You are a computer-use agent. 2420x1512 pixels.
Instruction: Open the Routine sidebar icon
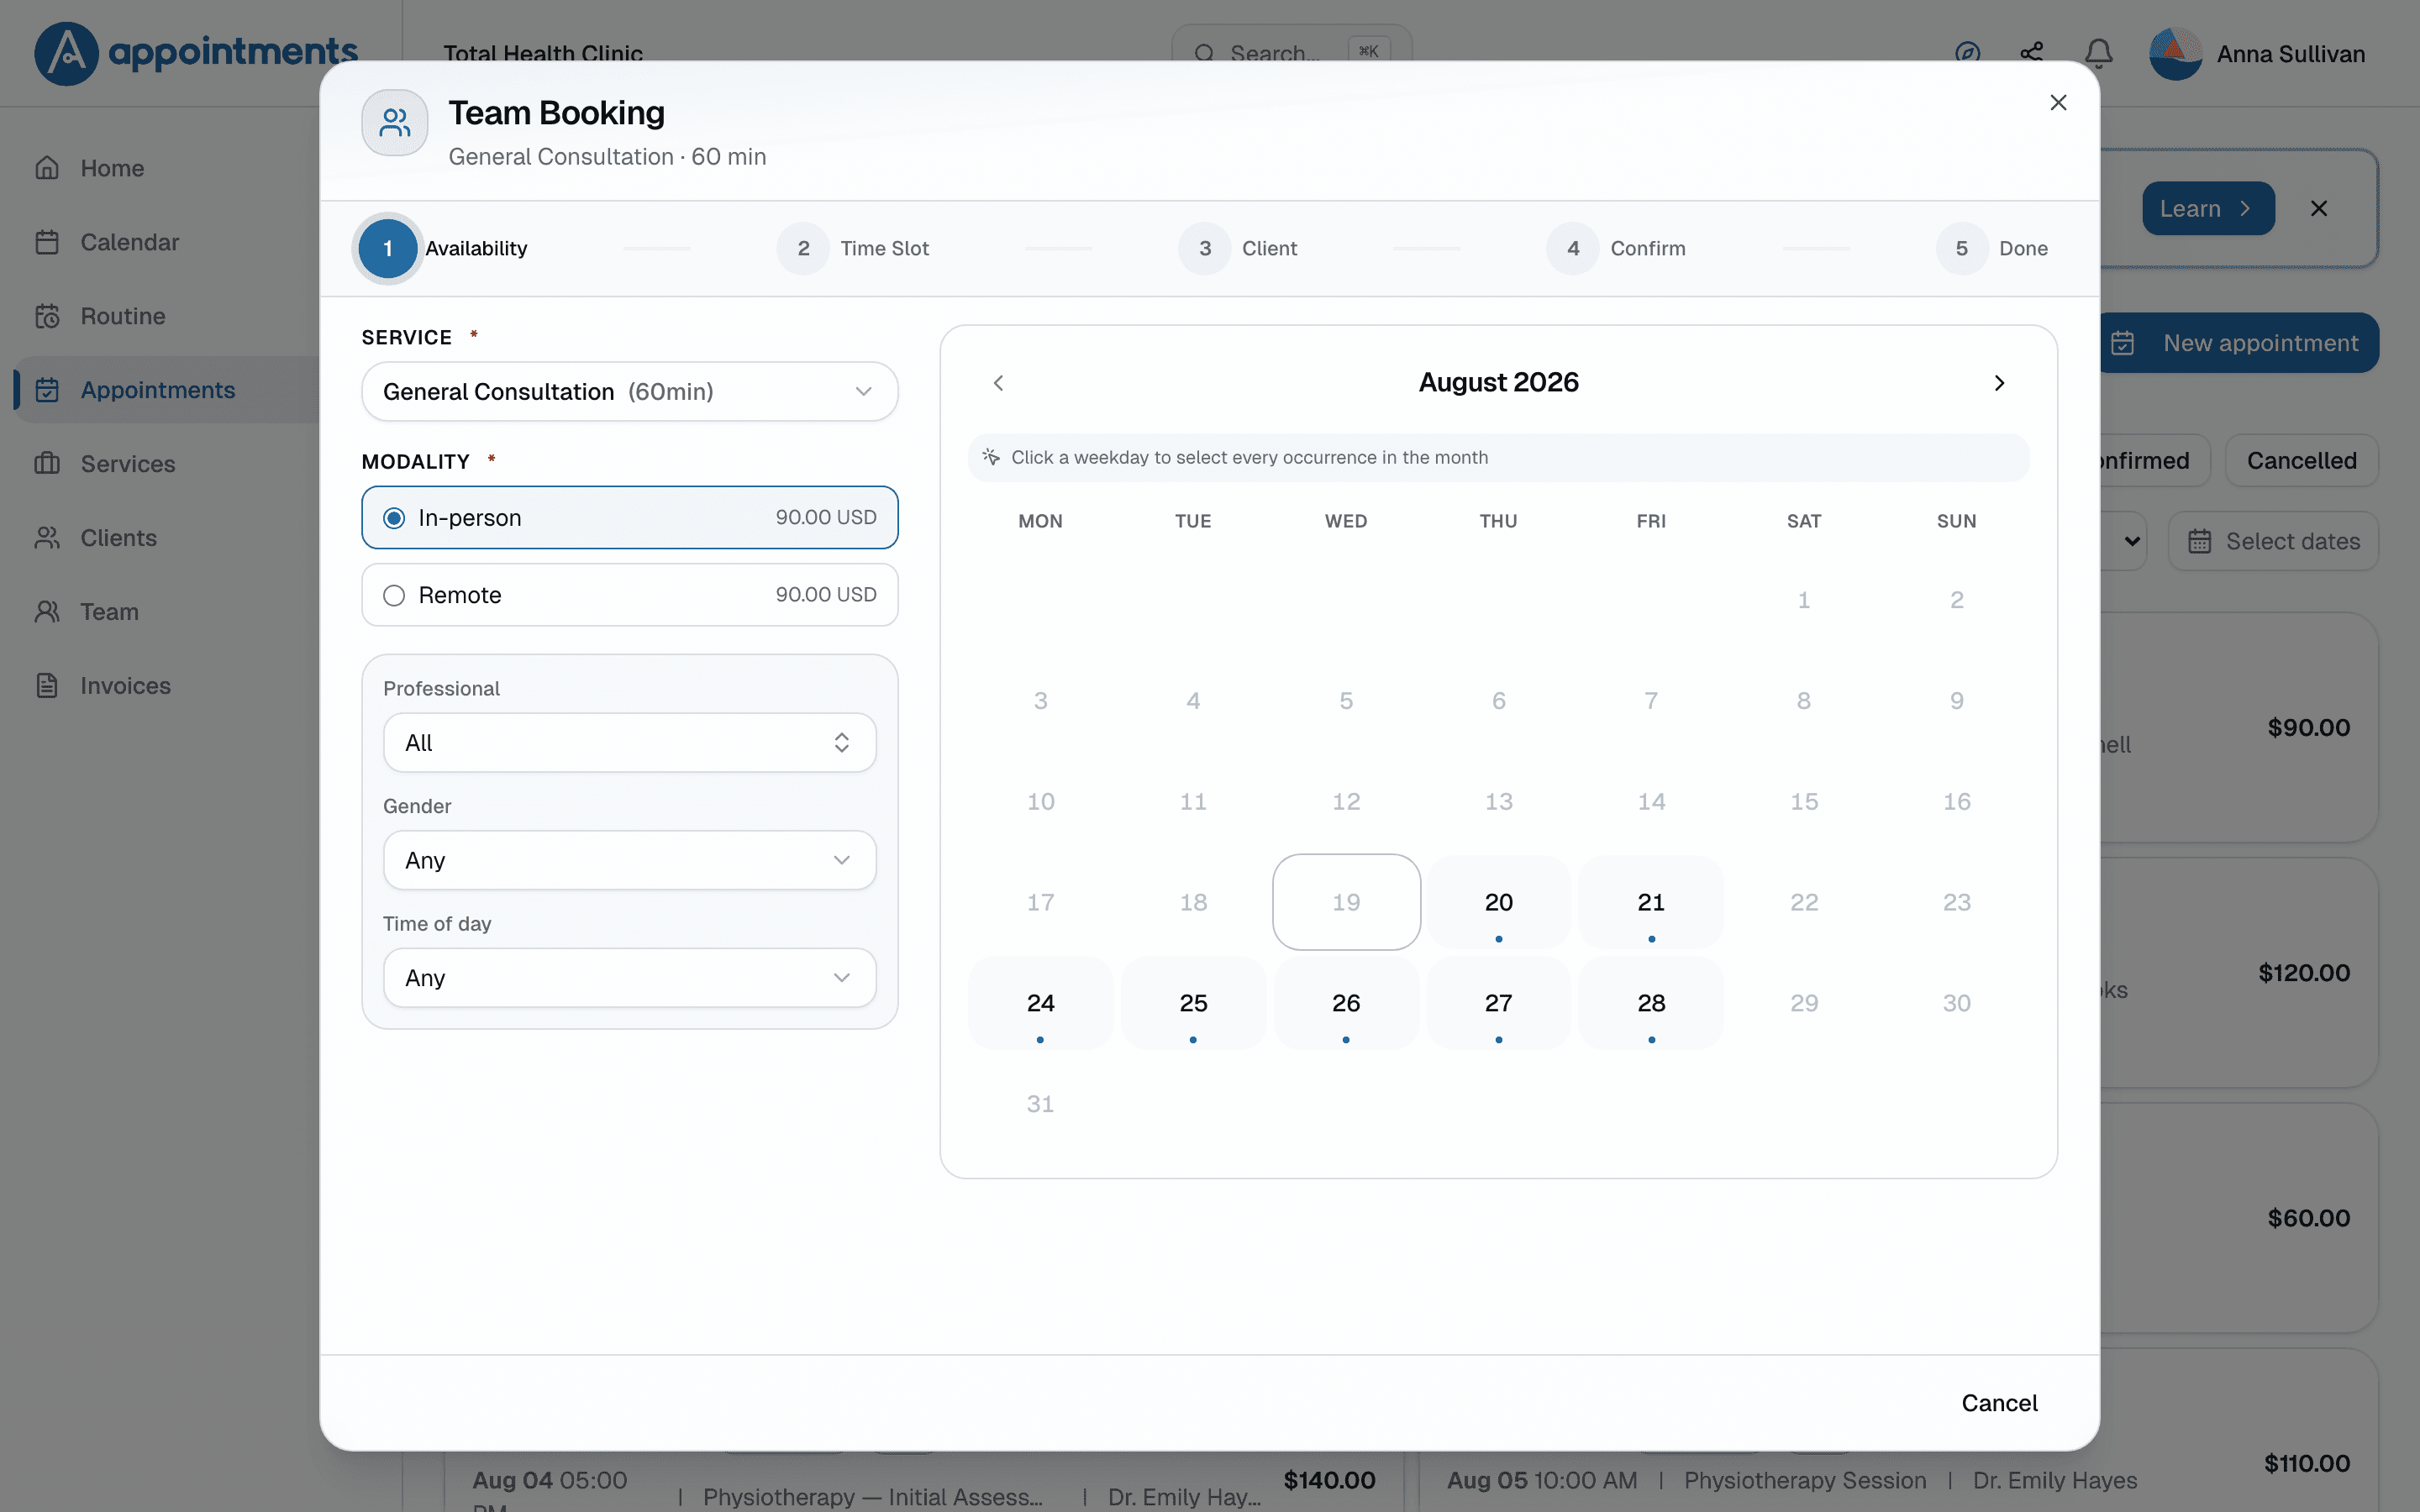[x=47, y=316]
